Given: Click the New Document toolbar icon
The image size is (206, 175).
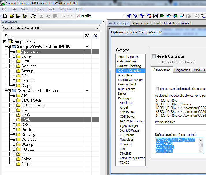Looking at the screenshot, I should coord(5,16).
